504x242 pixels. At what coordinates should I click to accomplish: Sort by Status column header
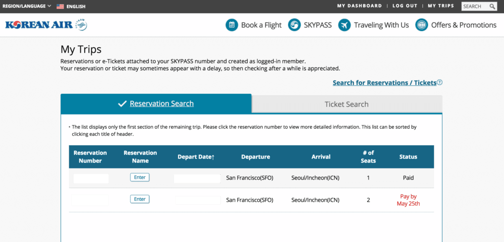[408, 157]
